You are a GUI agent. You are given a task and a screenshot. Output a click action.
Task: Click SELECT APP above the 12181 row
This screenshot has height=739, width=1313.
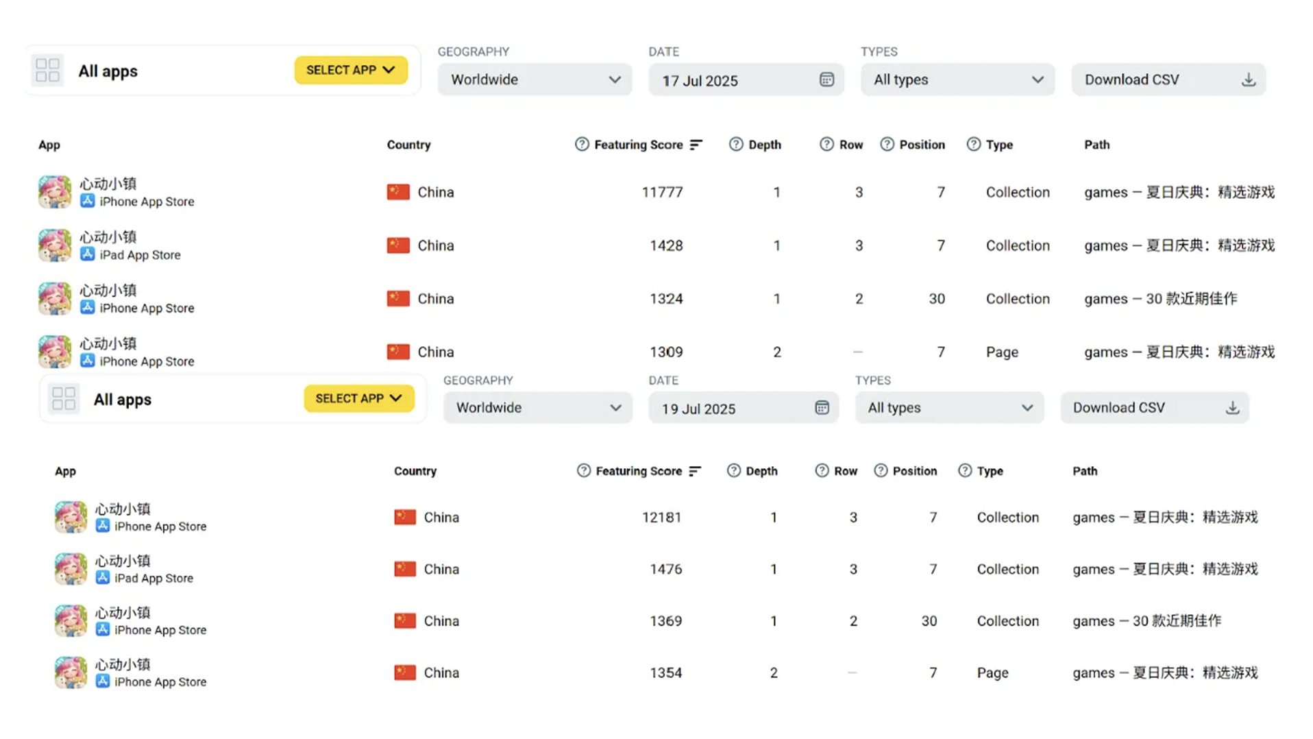coord(359,398)
